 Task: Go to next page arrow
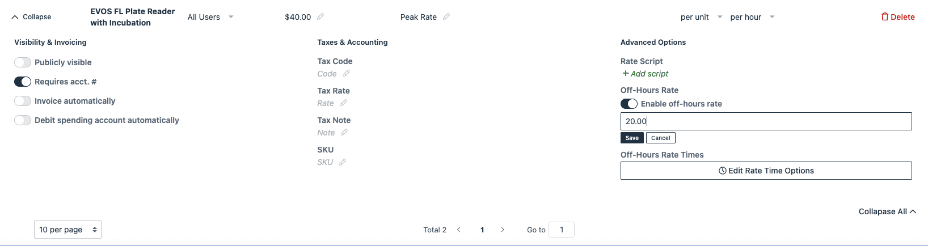coord(503,230)
